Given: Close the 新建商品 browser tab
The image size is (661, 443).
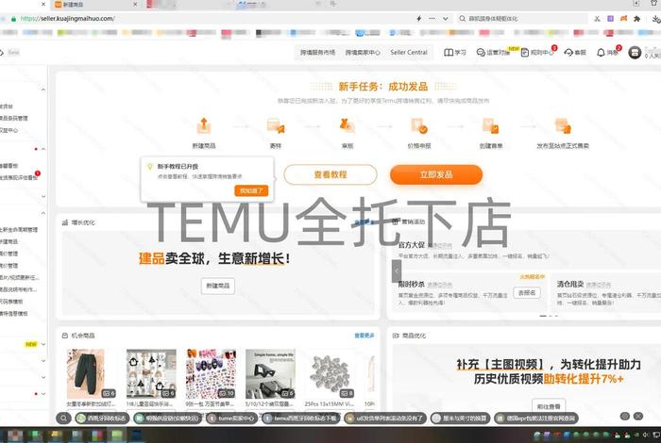Looking at the screenshot, I should click(135, 4).
